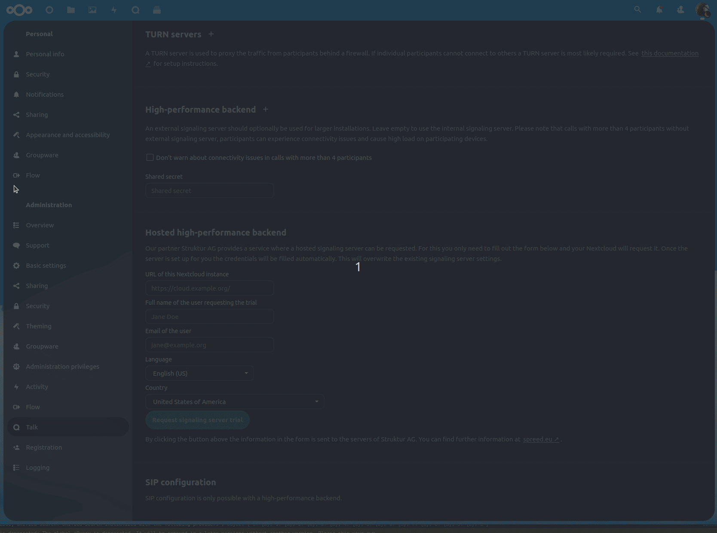This screenshot has height=533, width=717.
Task: Click the Hosted high-performance backend heading
Action: tap(216, 233)
